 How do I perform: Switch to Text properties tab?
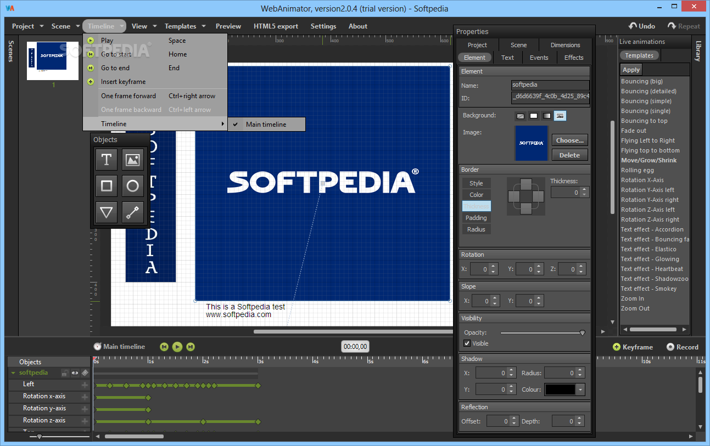pos(508,58)
